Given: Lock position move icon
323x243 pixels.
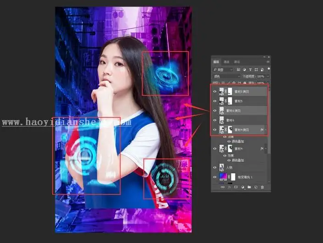Looking at the screenshot, I should [234, 83].
